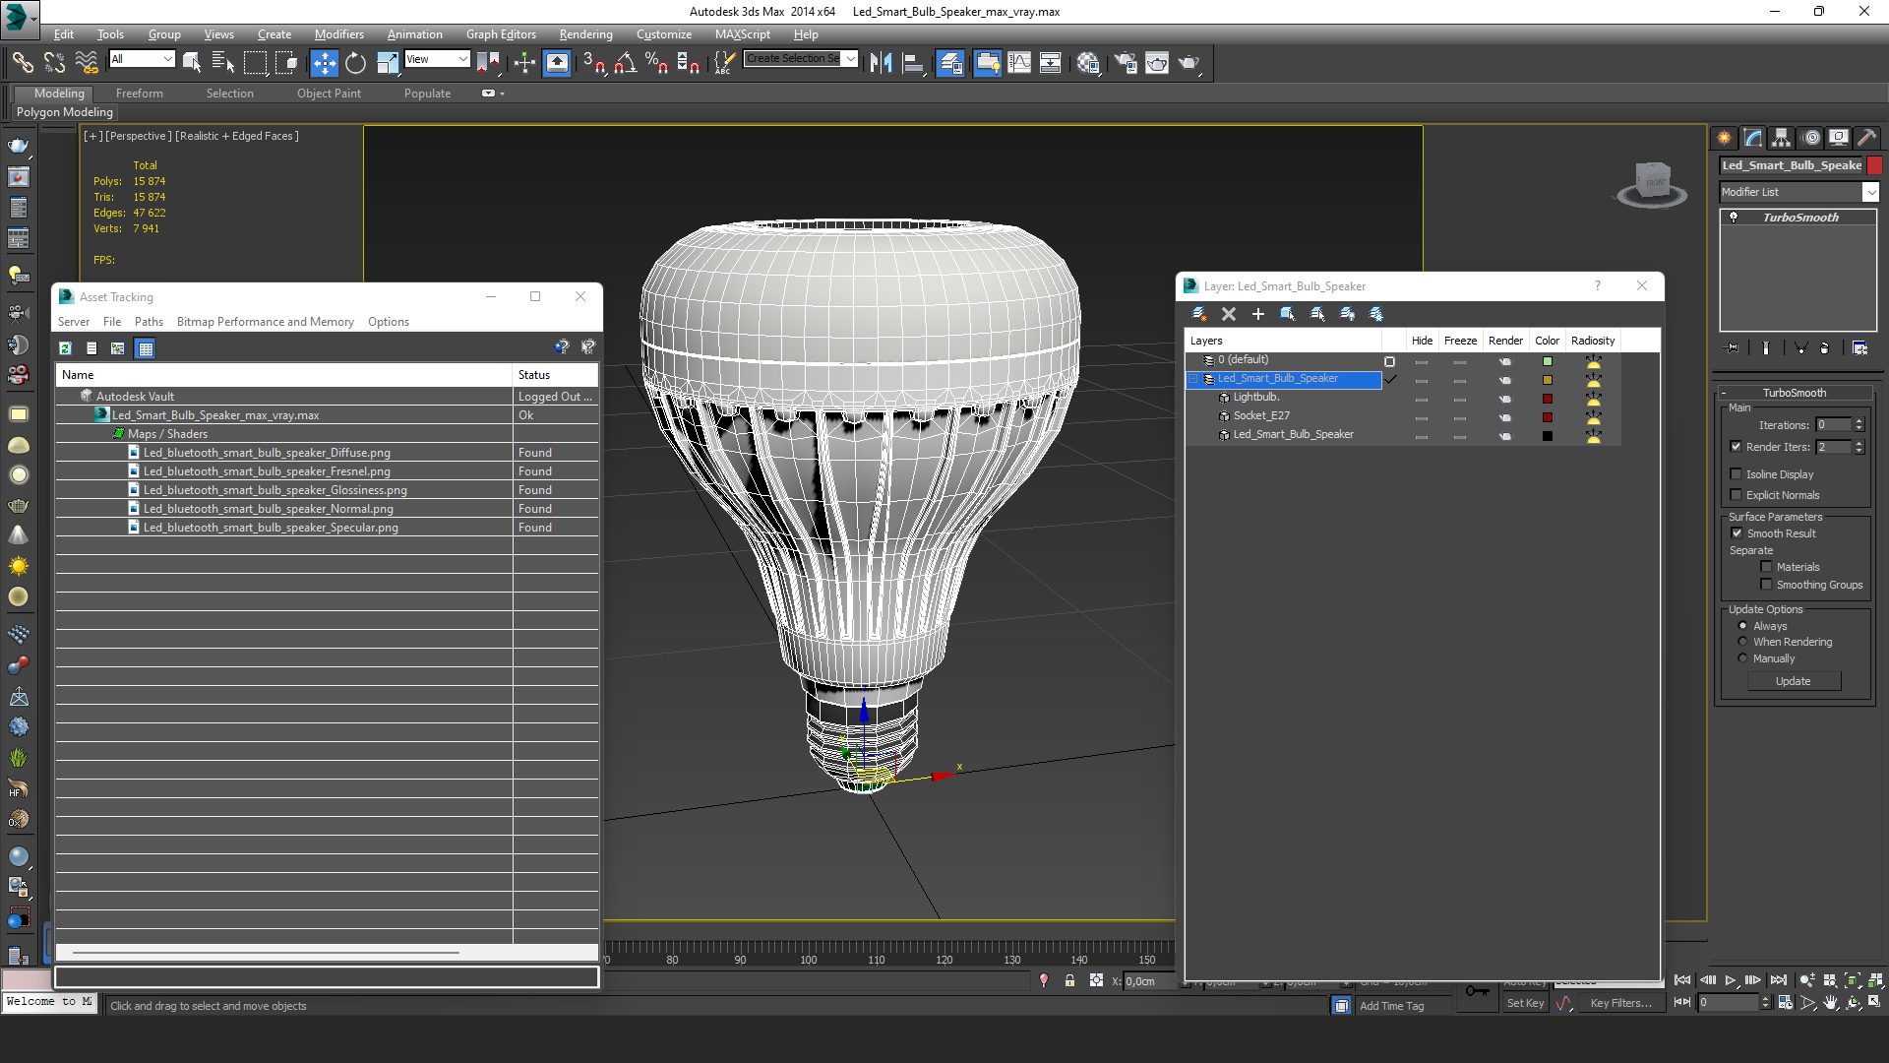
Task: Select the Always update radio button
Action: click(x=1742, y=626)
